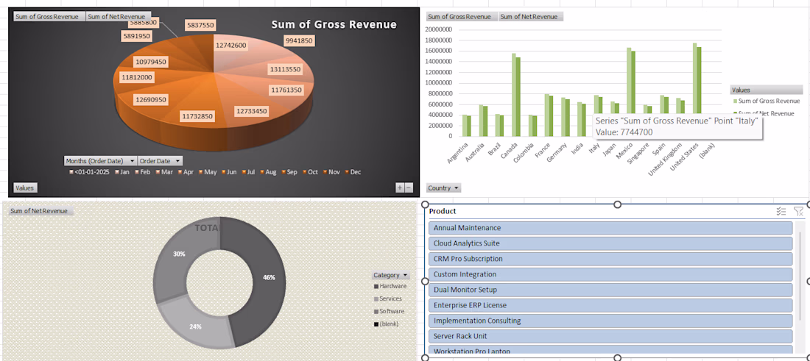Screen dimensions: 810x361
Task: Click the Argentina axis label
Action: (459, 152)
